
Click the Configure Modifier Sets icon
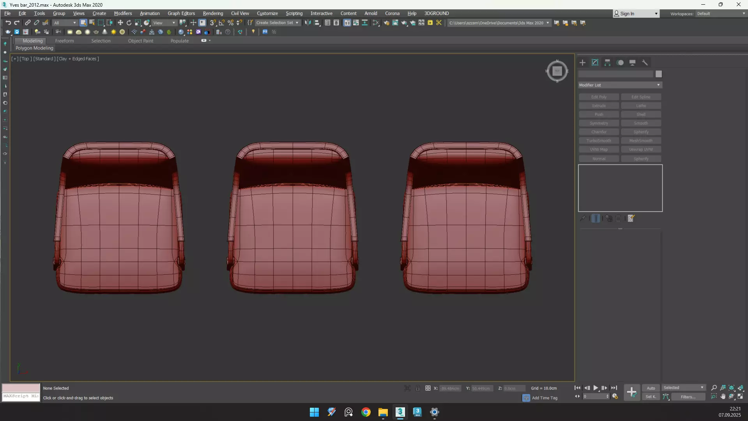tap(631, 218)
